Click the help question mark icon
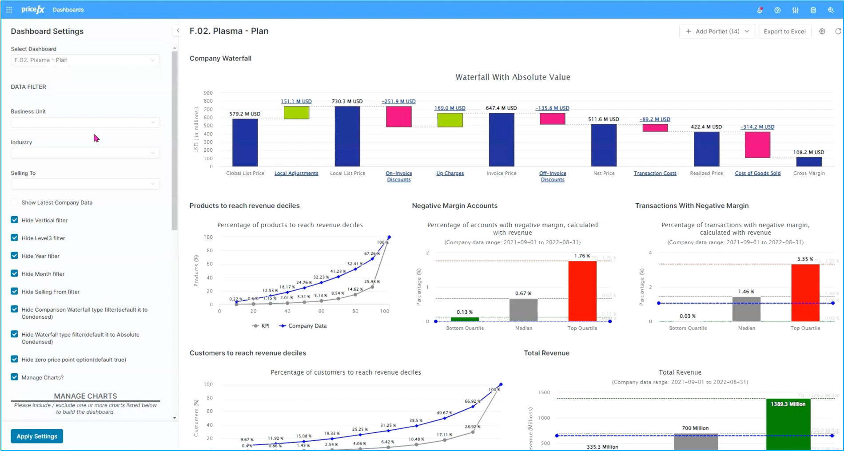 (777, 10)
